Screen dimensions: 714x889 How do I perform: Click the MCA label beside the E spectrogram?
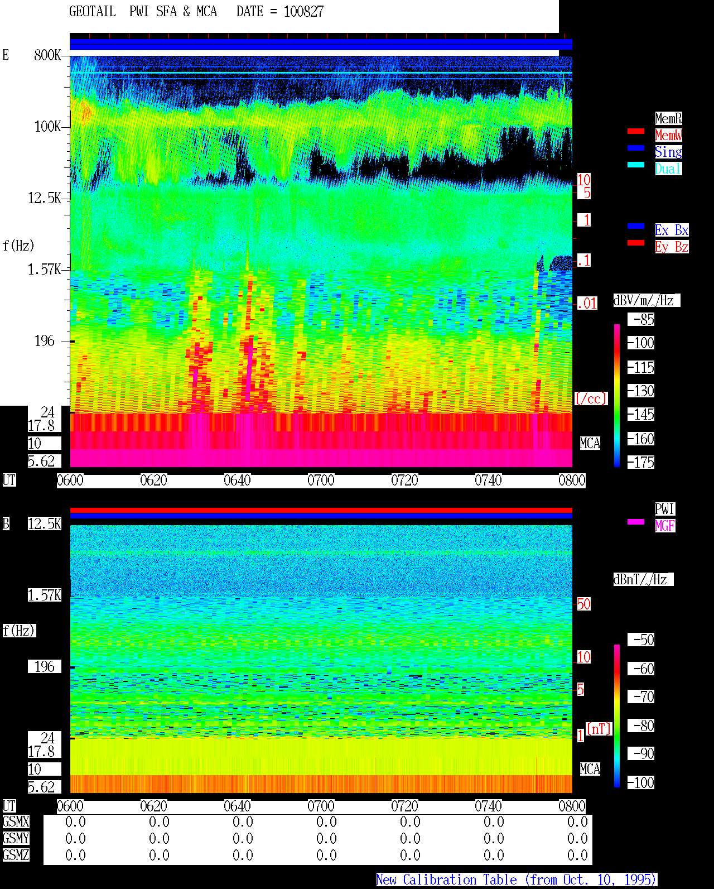click(x=590, y=444)
